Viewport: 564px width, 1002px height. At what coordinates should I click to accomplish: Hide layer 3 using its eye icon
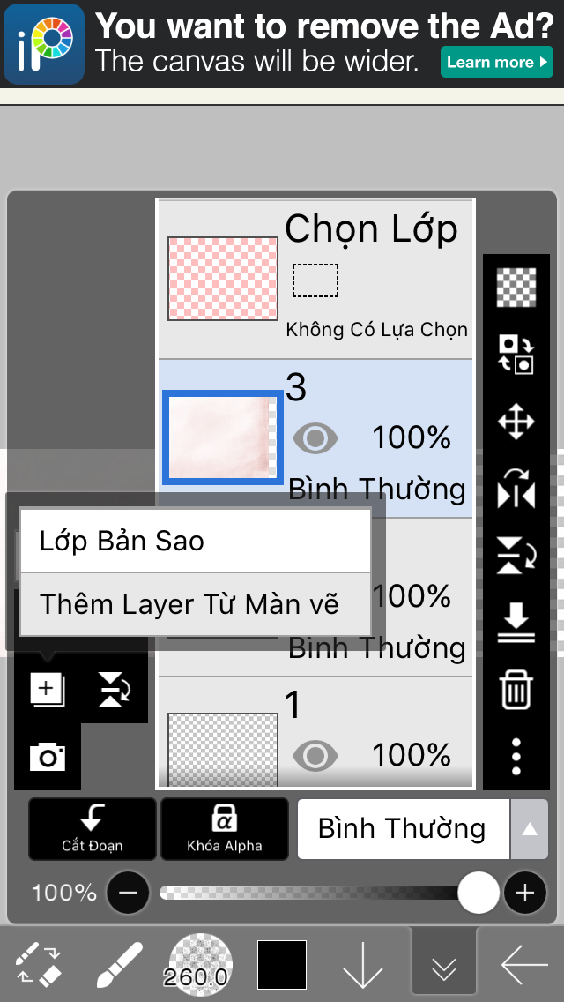[315, 438]
